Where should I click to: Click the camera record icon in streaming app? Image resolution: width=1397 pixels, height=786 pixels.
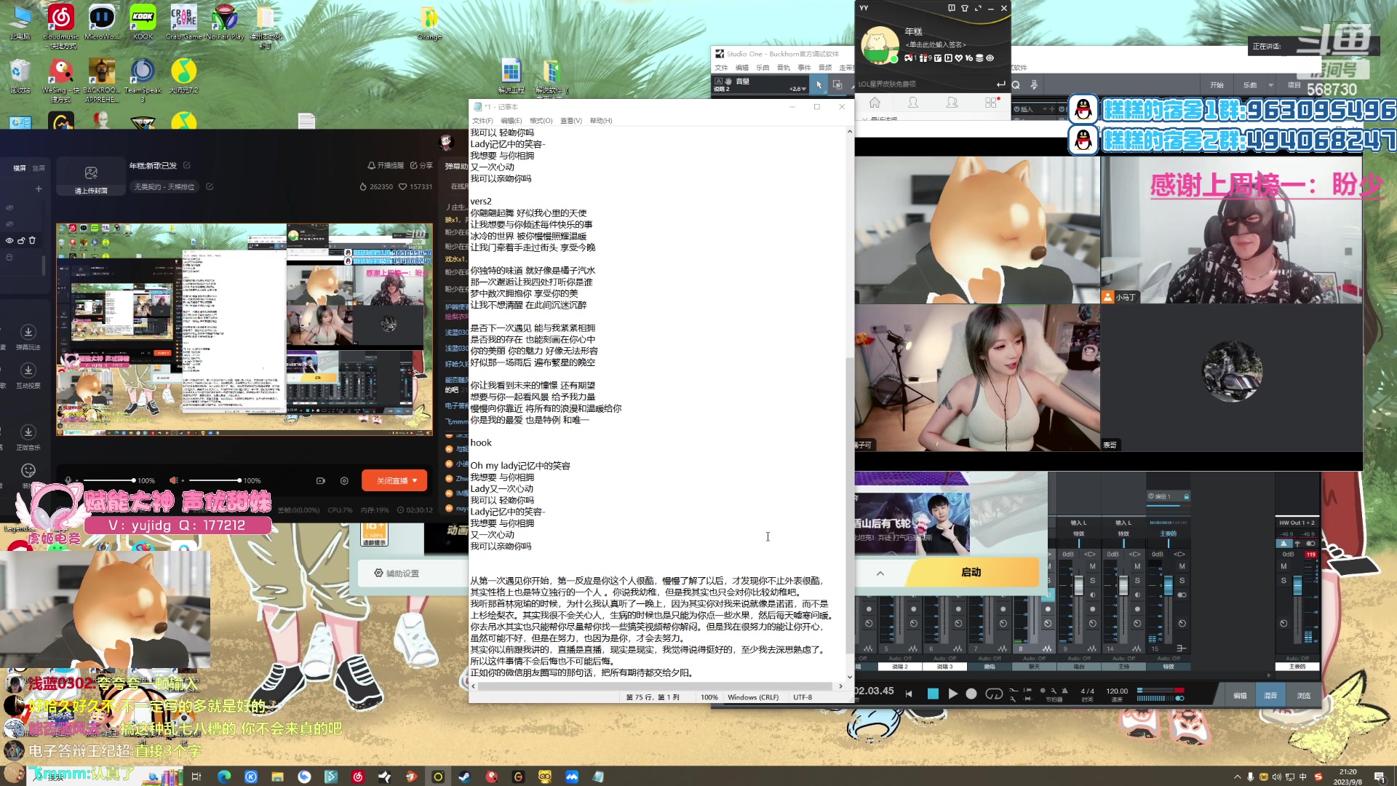[x=320, y=481]
